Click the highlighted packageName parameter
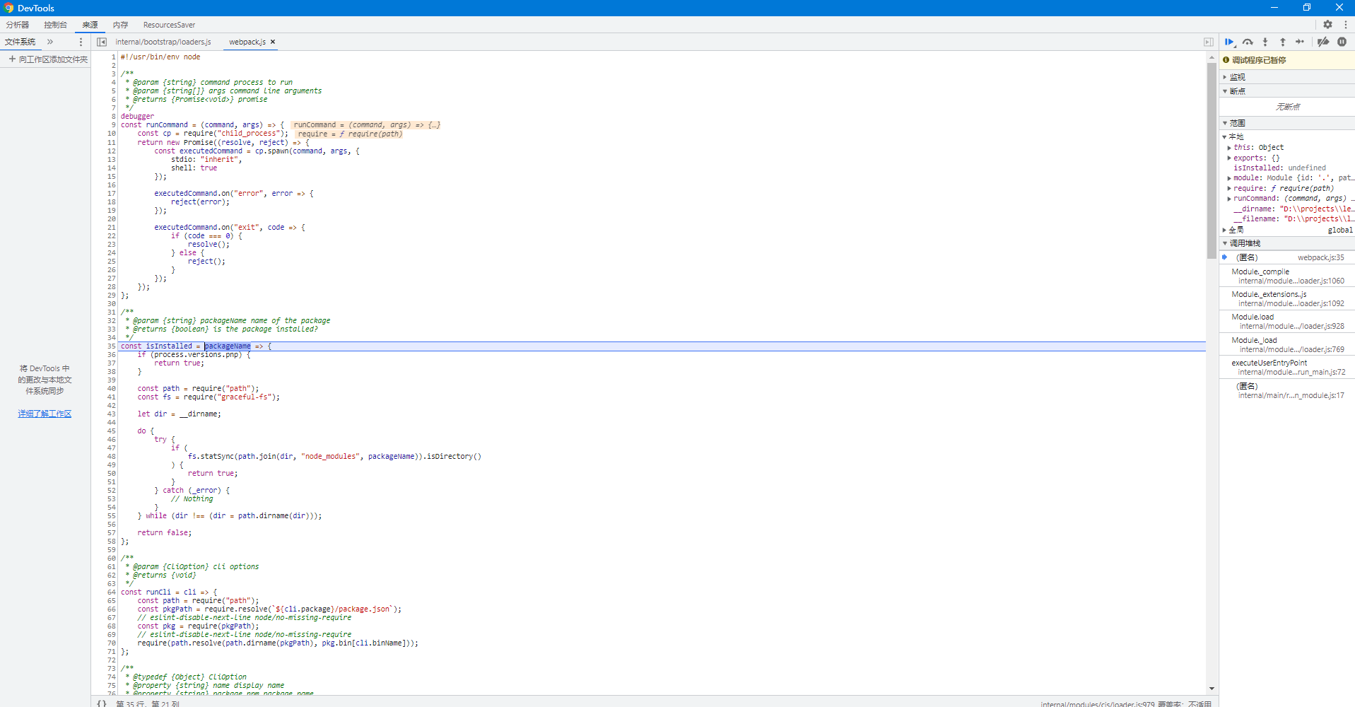The width and height of the screenshot is (1355, 707). 228,346
